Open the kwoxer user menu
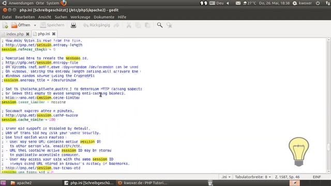The width and height of the screenshot is (331, 186). [302, 3]
